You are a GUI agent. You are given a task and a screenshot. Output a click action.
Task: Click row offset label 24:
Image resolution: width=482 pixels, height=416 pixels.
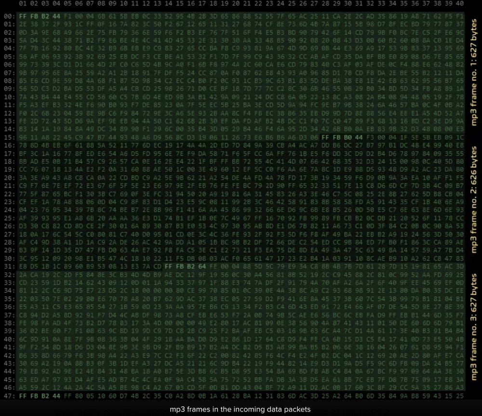(x=8, y=209)
